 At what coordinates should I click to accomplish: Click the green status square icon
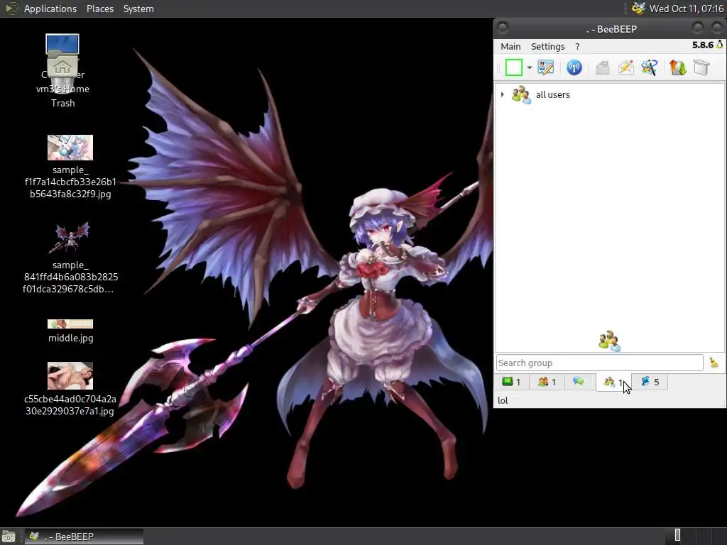coord(513,67)
